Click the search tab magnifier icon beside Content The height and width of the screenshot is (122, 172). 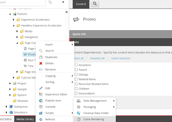(x=95, y=3)
